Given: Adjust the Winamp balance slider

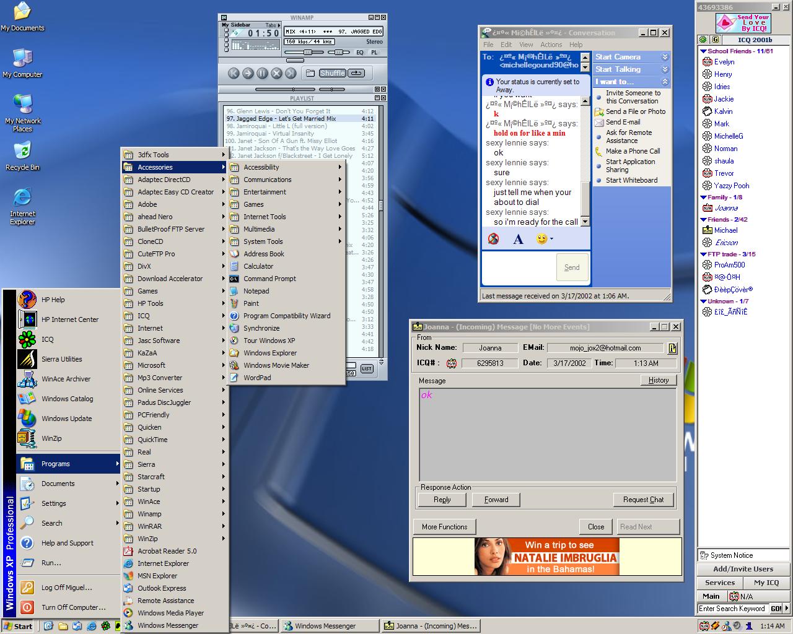Looking at the screenshot, I should pyautogui.click(x=339, y=53).
